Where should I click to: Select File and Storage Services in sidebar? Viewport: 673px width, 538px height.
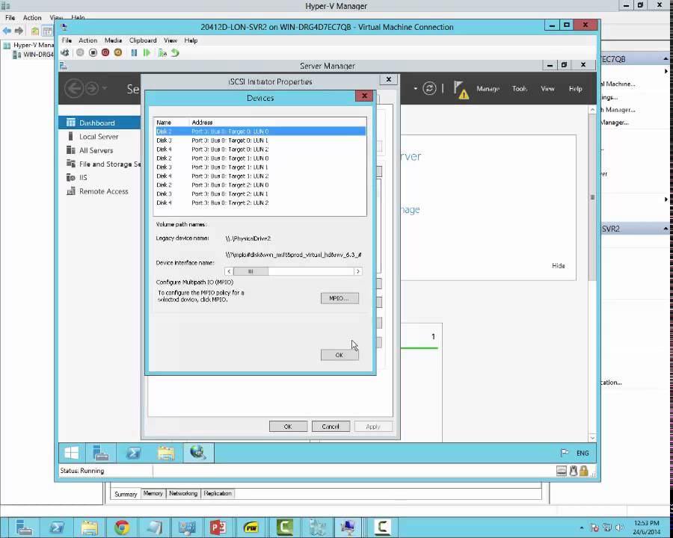click(x=99, y=164)
